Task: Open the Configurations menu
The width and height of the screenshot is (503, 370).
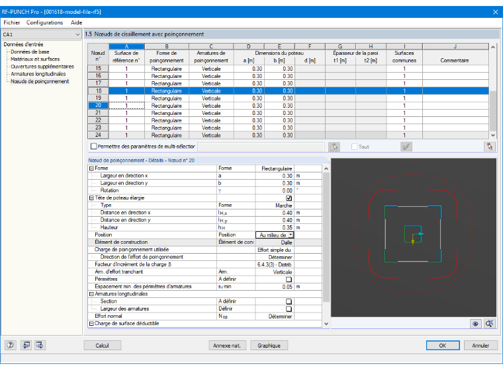Action: point(44,22)
